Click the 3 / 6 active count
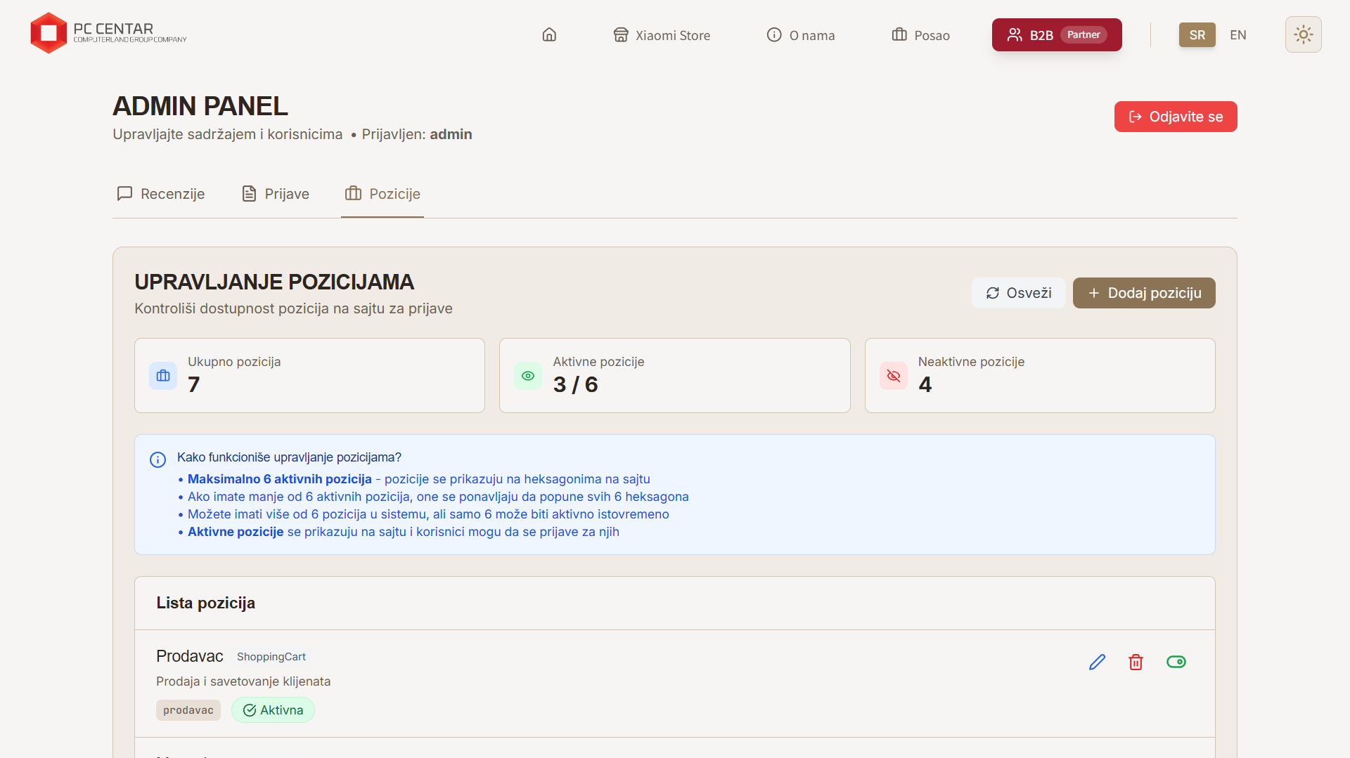This screenshot has width=1350, height=758. click(x=575, y=384)
